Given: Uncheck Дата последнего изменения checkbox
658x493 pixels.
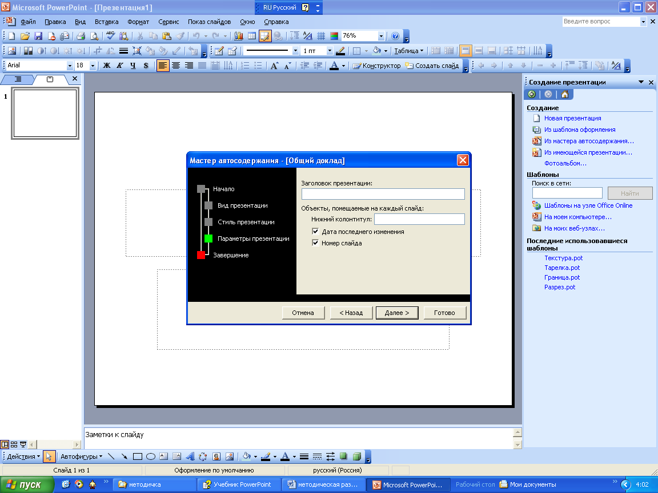Looking at the screenshot, I should coord(315,232).
